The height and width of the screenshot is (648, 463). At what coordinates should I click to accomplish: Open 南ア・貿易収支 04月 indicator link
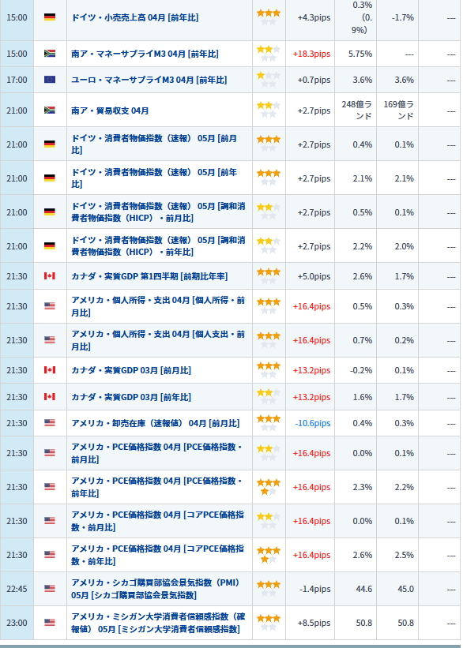tap(110, 110)
